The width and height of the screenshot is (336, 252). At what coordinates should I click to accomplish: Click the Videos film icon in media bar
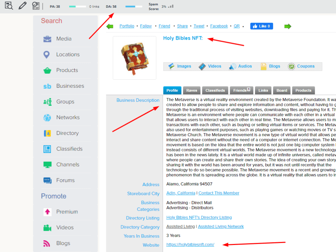202,67
